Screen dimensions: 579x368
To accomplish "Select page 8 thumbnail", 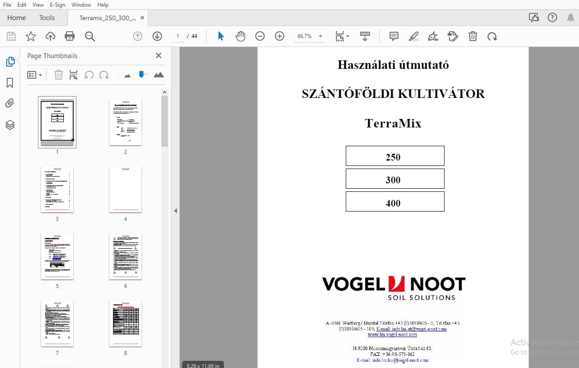I will 126,324.
